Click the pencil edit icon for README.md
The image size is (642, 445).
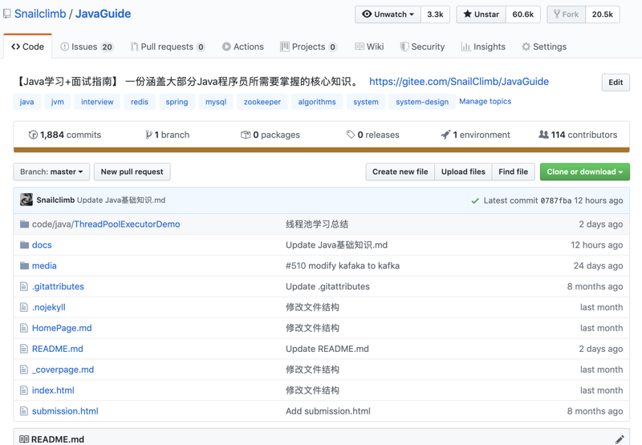[x=620, y=439]
